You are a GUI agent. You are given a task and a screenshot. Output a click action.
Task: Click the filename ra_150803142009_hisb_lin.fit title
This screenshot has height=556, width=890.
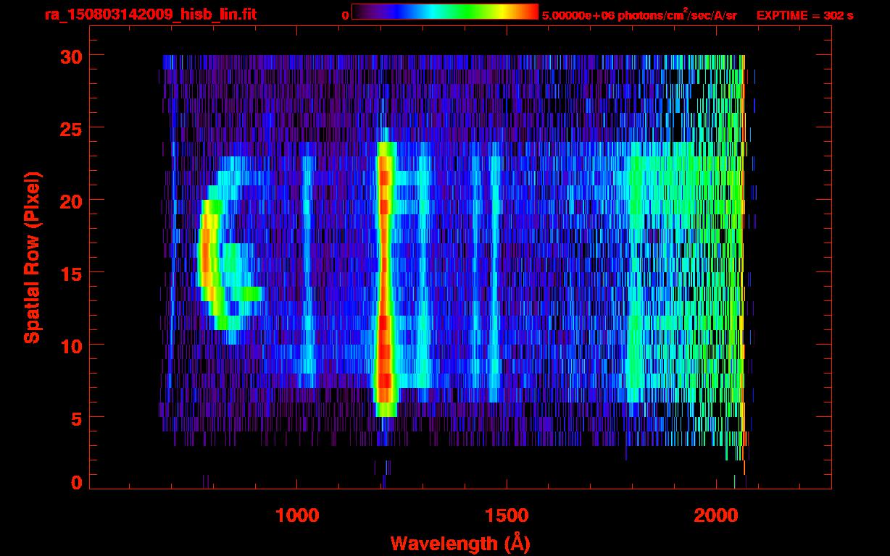click(150, 14)
